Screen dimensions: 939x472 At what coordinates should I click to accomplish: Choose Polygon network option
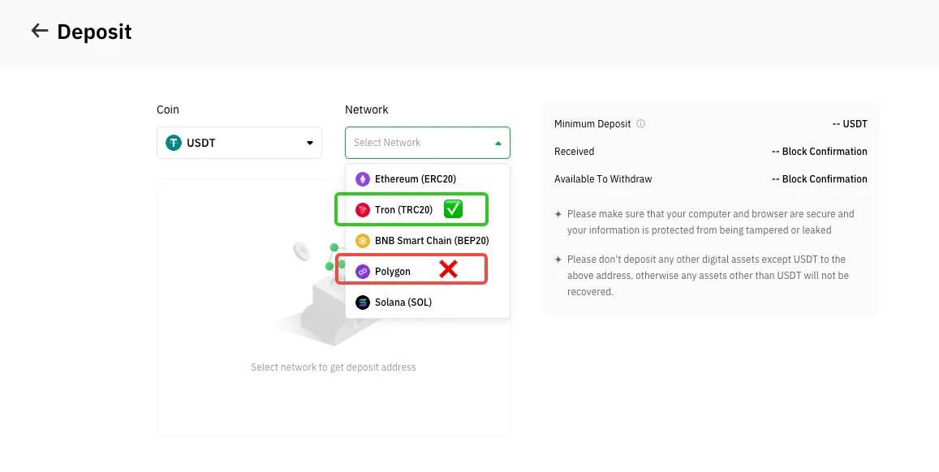(x=428, y=272)
